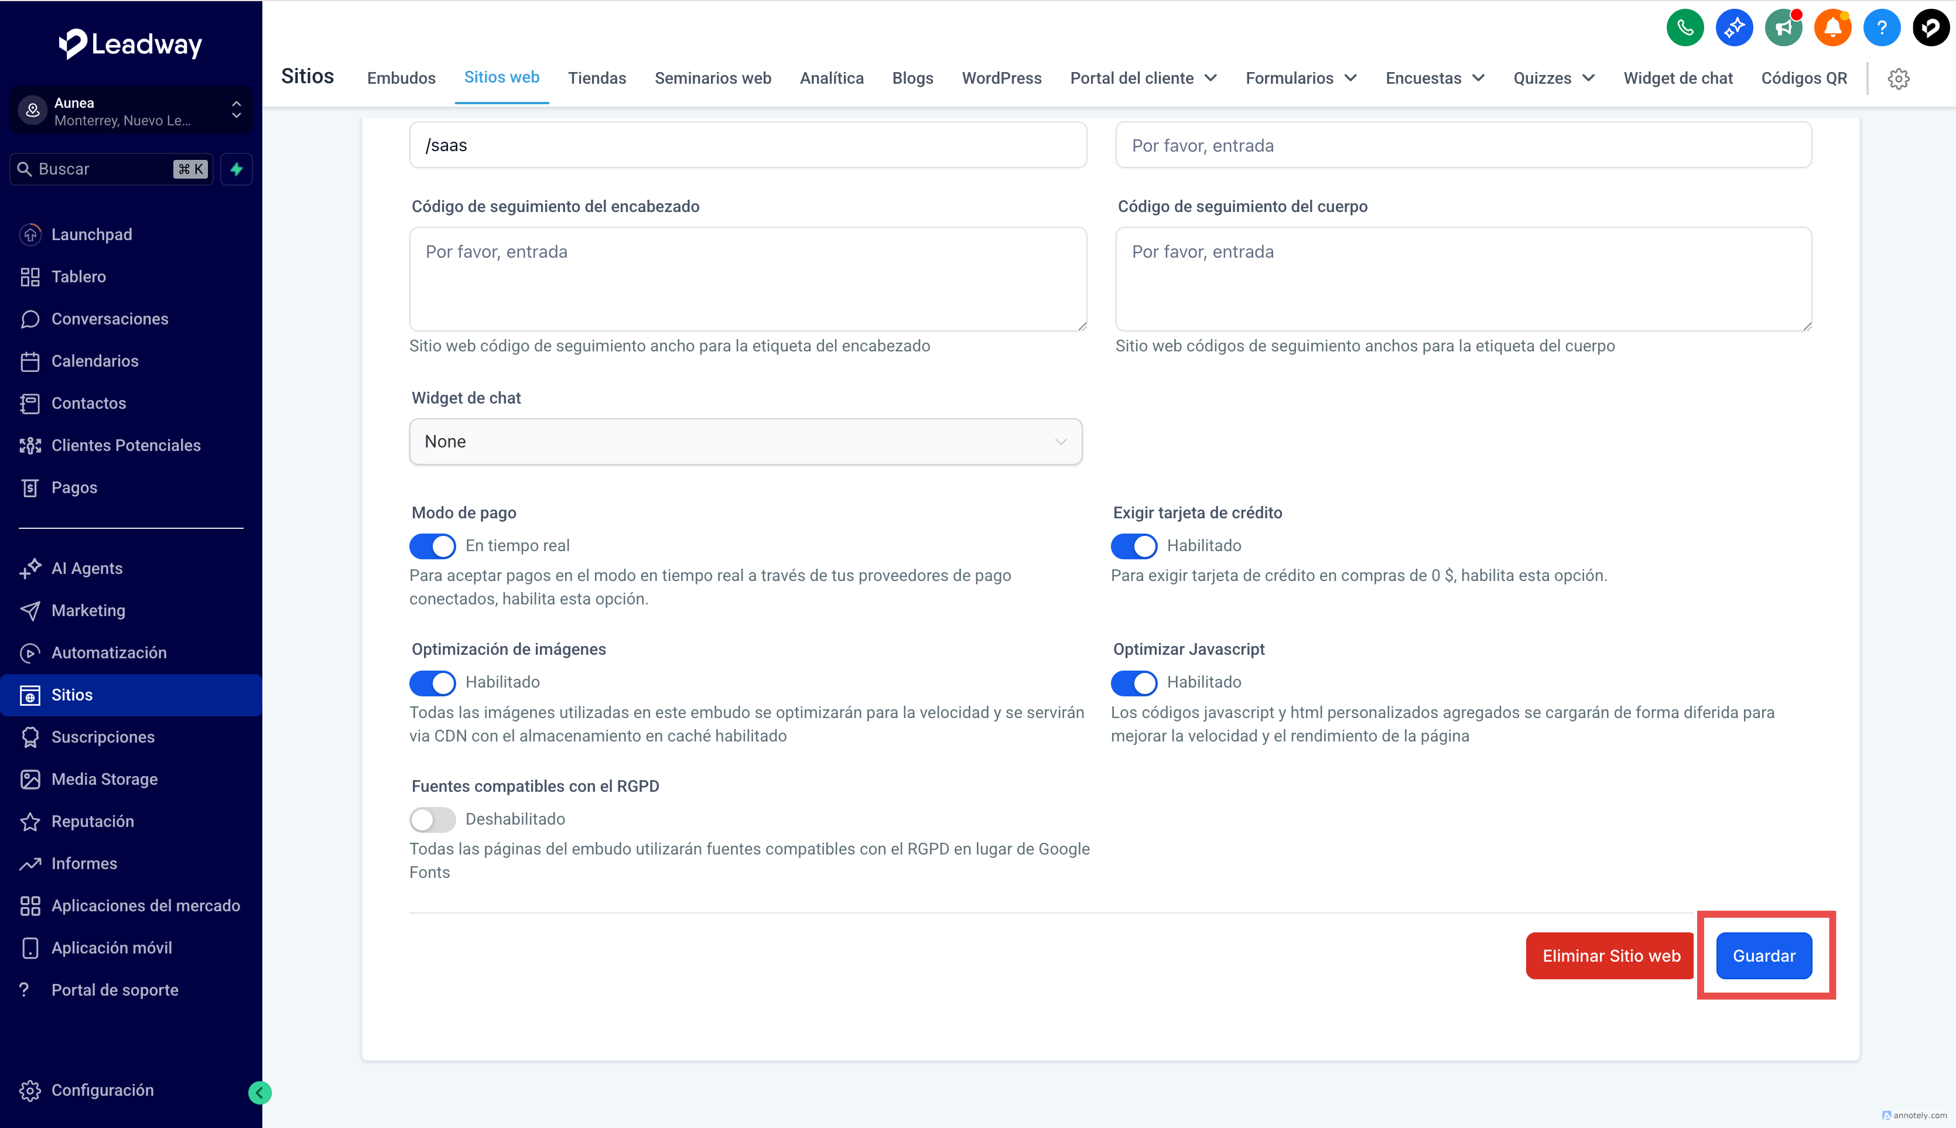Open the orange notifications bell
The image size is (1956, 1128).
[1832, 29]
